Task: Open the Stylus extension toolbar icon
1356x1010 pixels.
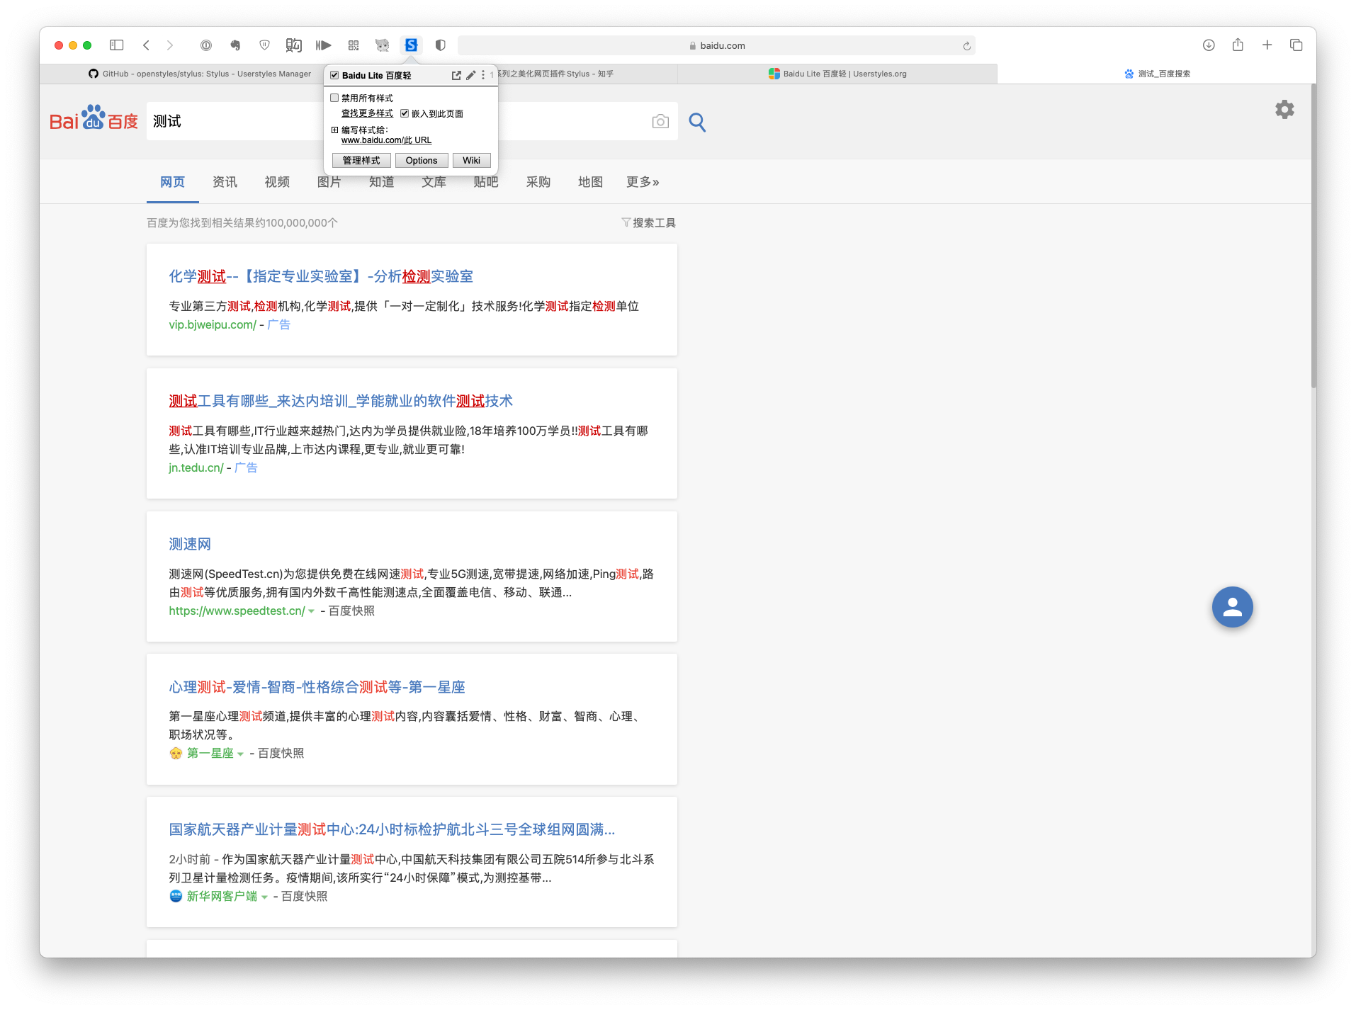Action: [411, 45]
